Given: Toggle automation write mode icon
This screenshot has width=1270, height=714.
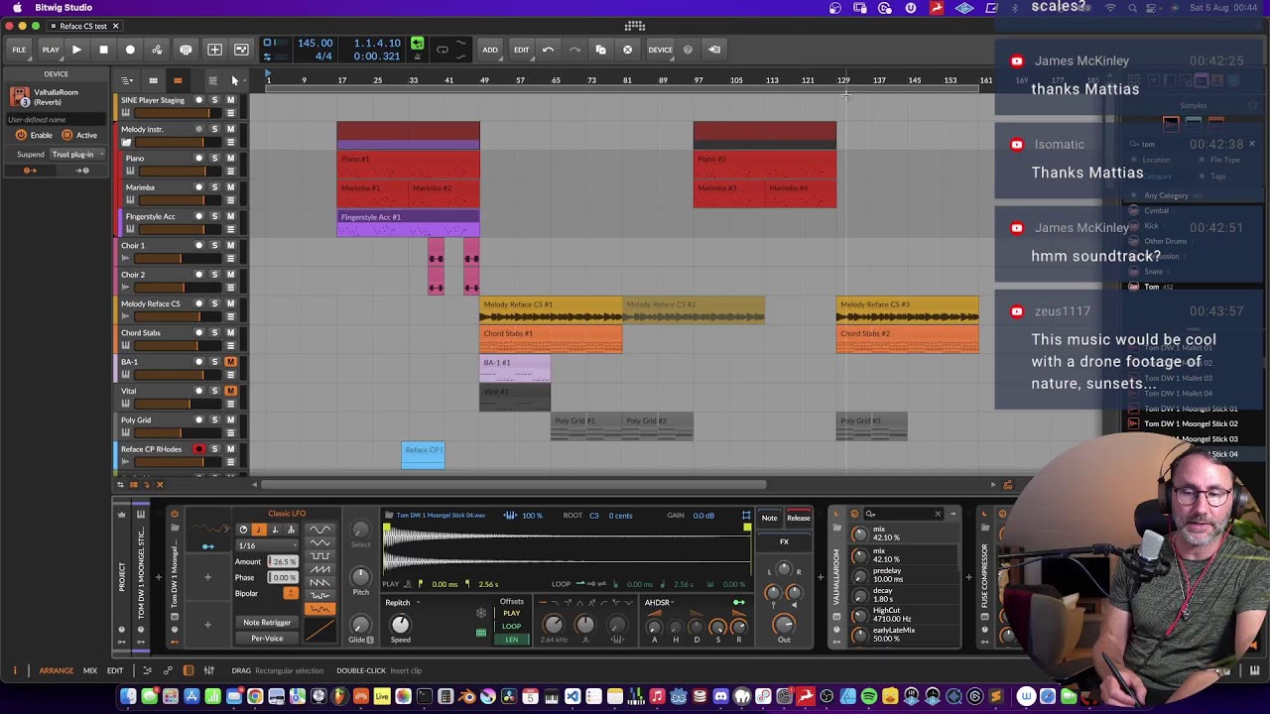Looking at the screenshot, I should pos(157,50).
